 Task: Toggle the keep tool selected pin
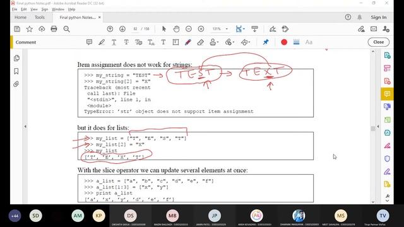pos(266,42)
